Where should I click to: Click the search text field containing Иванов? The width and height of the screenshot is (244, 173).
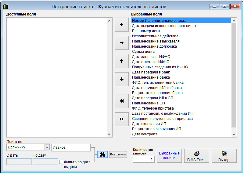(x=71, y=148)
